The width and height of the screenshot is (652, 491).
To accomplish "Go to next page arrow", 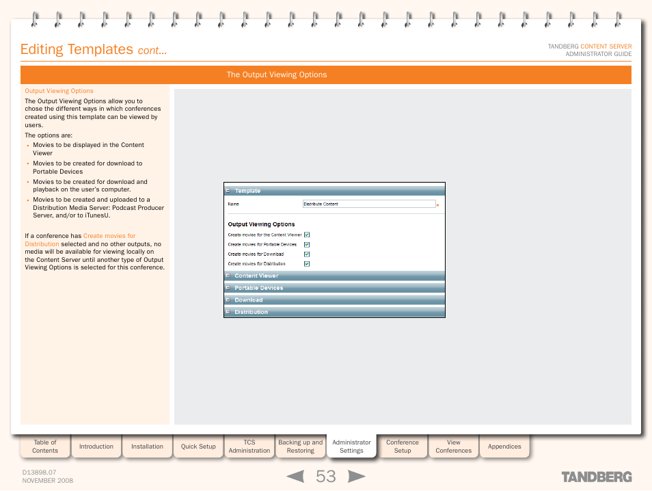I will point(356,476).
